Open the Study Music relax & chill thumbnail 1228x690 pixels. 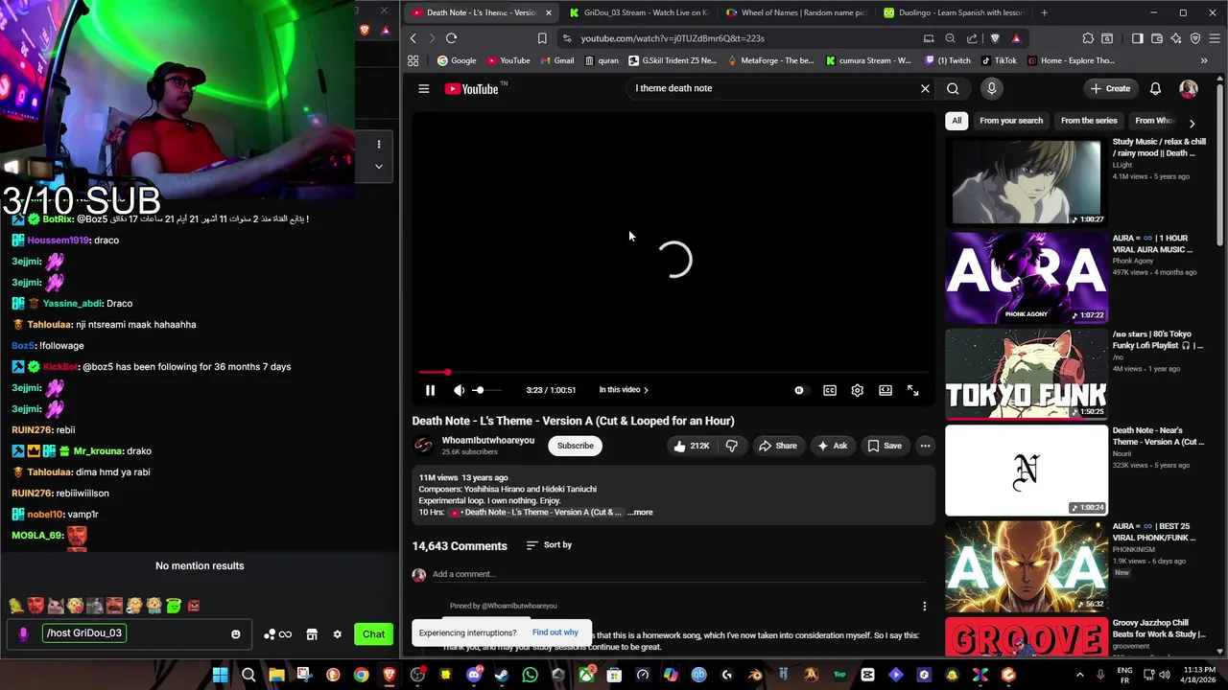[1027, 182]
